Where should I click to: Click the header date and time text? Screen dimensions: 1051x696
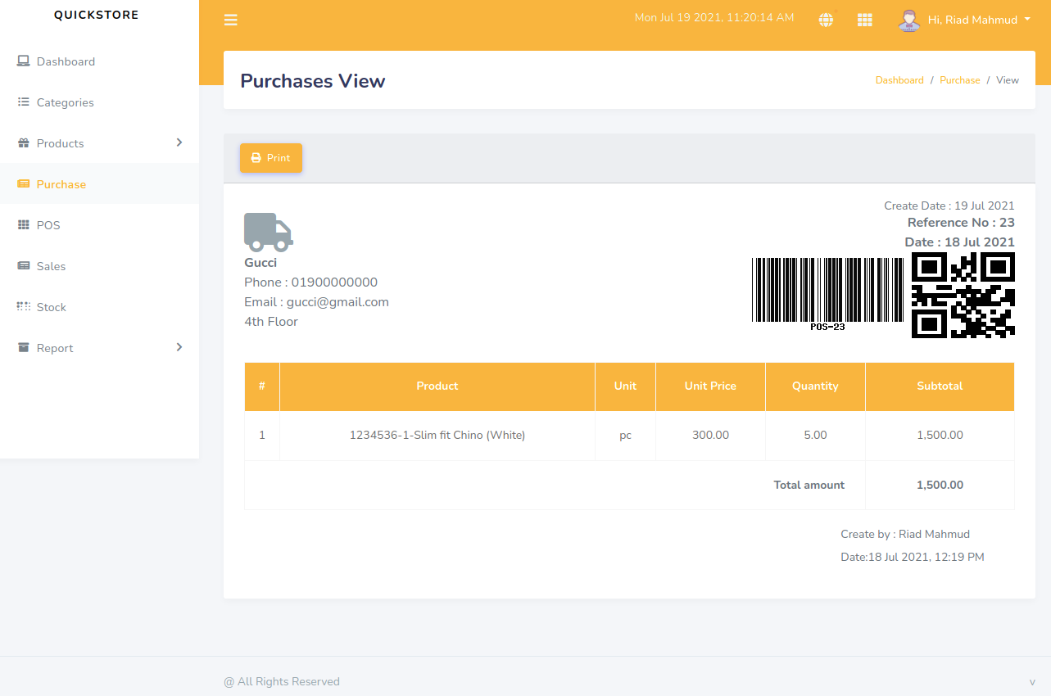pos(714,17)
